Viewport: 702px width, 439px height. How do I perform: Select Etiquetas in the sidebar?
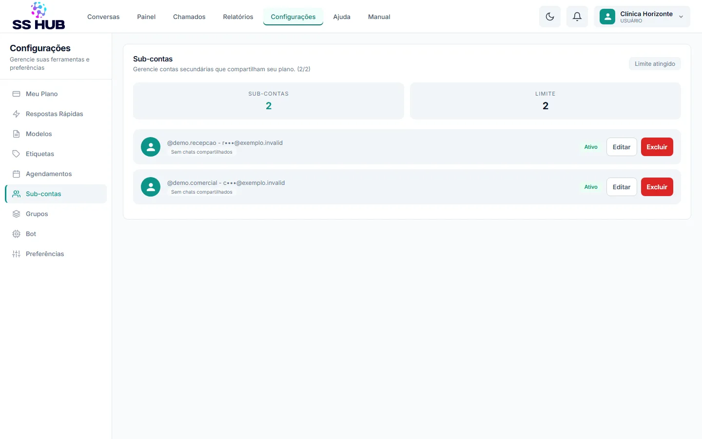tap(56, 154)
